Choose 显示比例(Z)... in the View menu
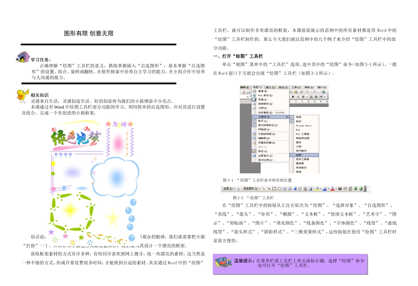Image resolution: width=418 pixels, height=286 pixels. click(x=270, y=160)
